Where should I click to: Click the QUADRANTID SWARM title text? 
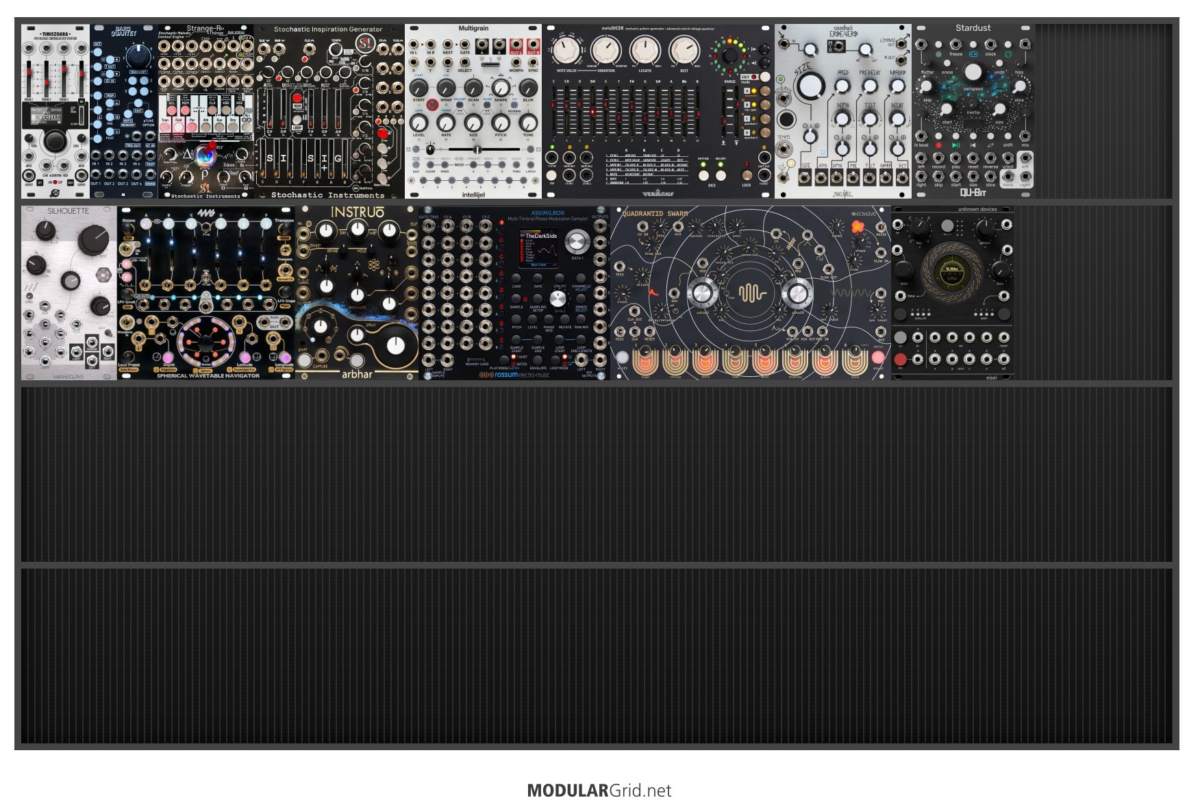(x=655, y=214)
